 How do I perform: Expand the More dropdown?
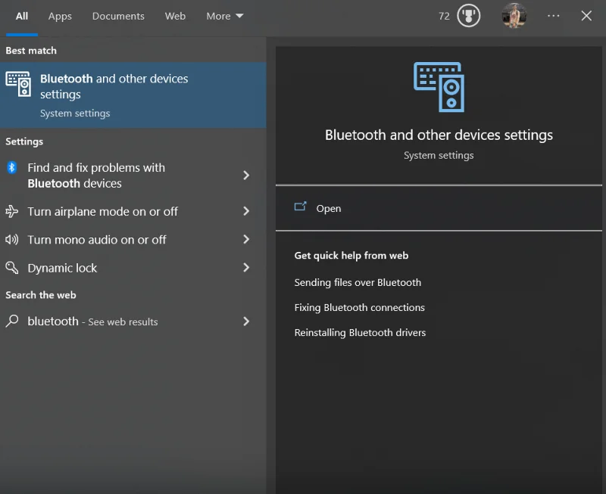[224, 16]
